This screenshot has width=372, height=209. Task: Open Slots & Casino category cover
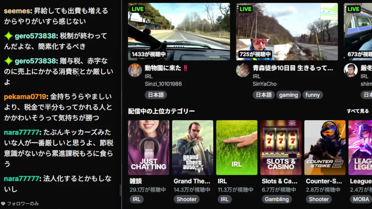click(281, 148)
